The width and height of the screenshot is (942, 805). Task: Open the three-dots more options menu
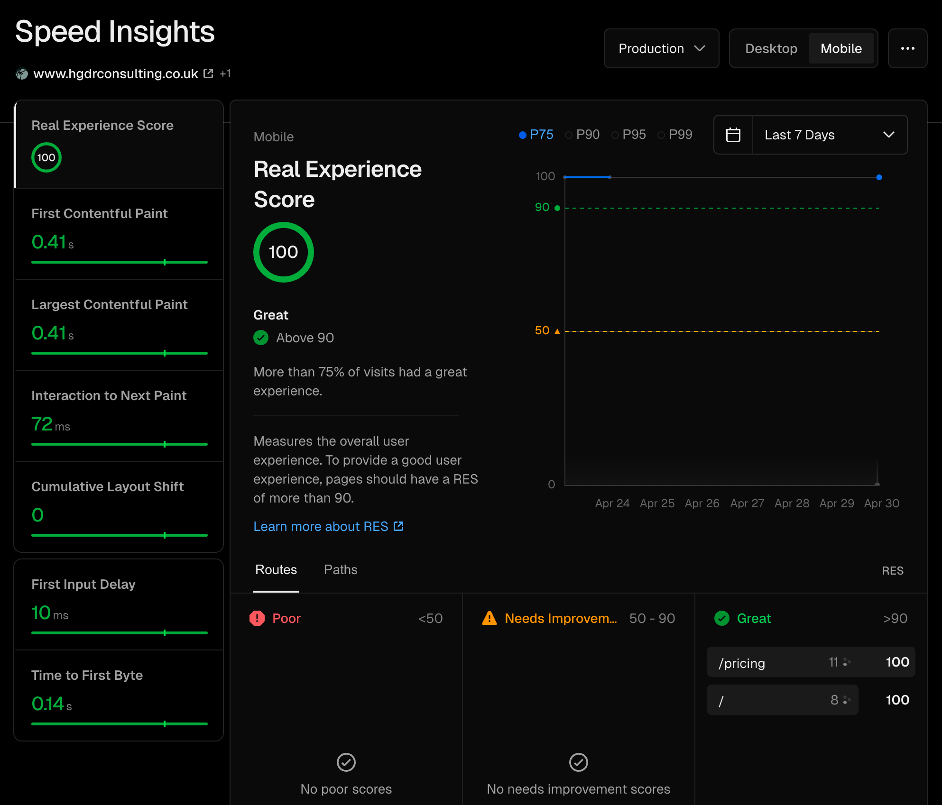(907, 48)
